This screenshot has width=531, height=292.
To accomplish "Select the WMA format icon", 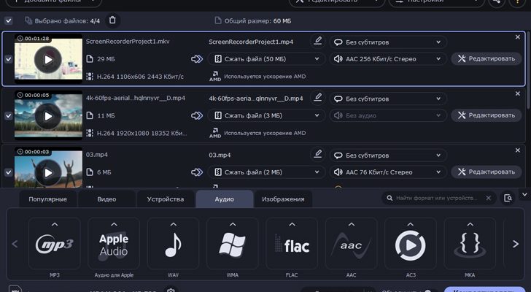I will 232,244.
